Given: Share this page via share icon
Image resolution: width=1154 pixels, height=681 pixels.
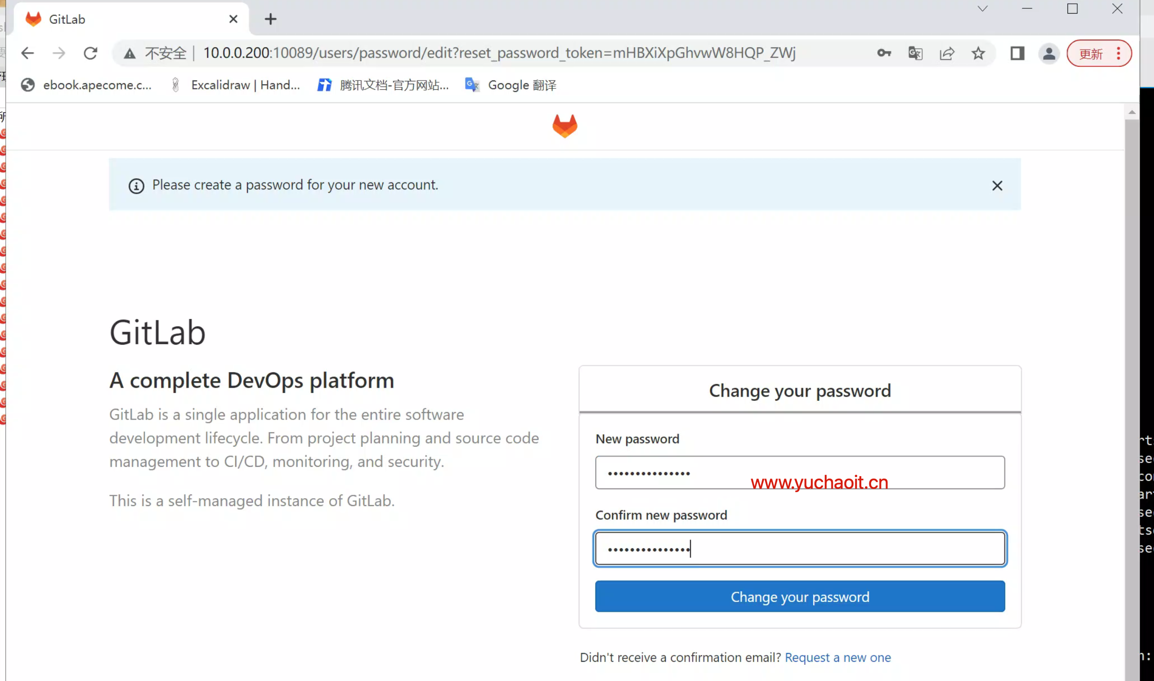Looking at the screenshot, I should point(947,53).
